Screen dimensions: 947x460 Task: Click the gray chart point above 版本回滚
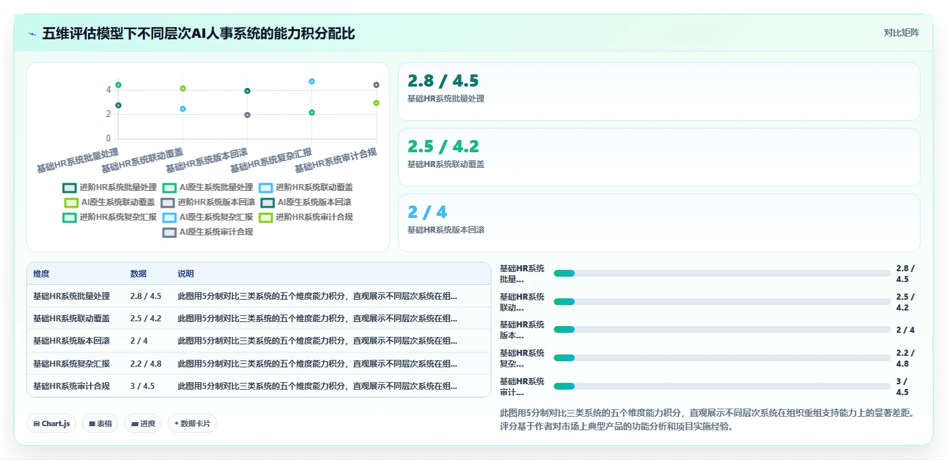pyautogui.click(x=247, y=115)
